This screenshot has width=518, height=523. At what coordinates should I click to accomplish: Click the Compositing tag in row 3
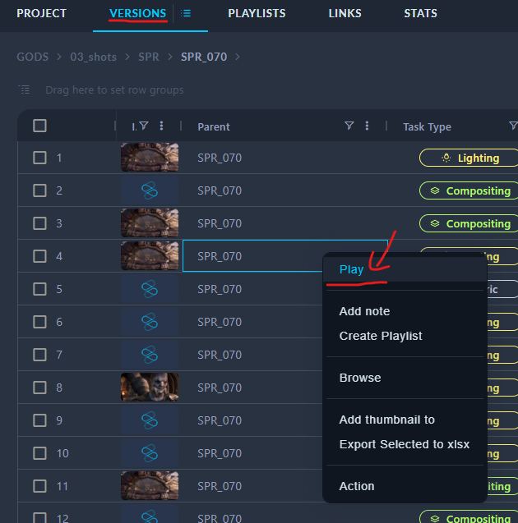coord(469,223)
